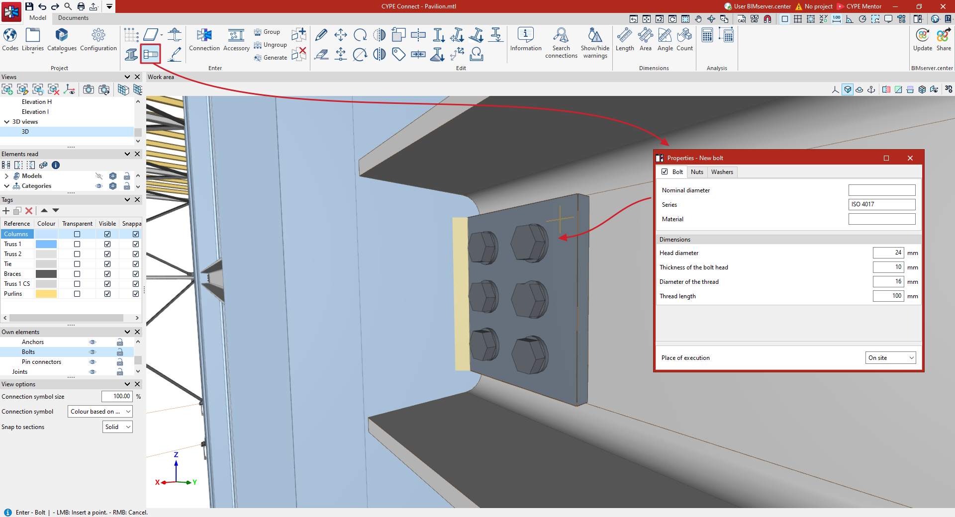Open Connection symbol dropdown
The image size is (955, 517).
(100, 412)
